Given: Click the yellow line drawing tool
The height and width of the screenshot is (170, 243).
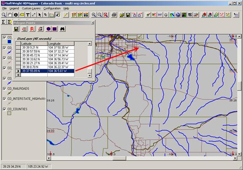Looking at the screenshot, I should (x=66, y=15).
